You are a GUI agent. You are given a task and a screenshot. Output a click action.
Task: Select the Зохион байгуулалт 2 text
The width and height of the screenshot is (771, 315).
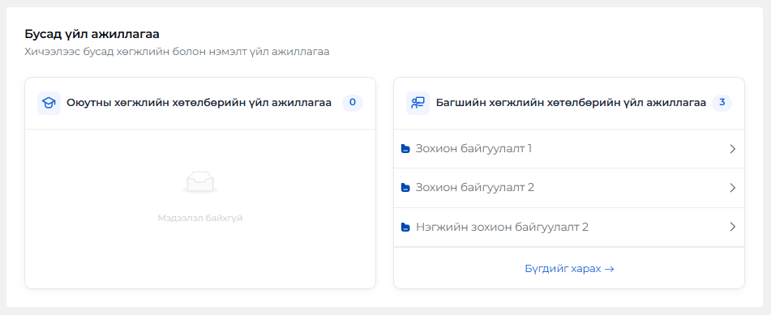click(475, 188)
